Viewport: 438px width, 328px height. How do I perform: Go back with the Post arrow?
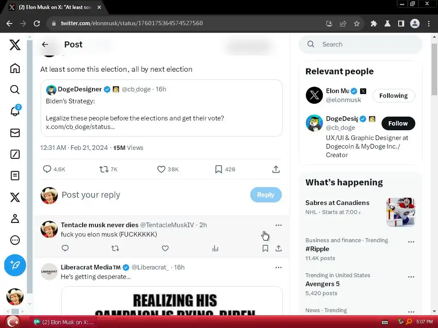(45, 44)
